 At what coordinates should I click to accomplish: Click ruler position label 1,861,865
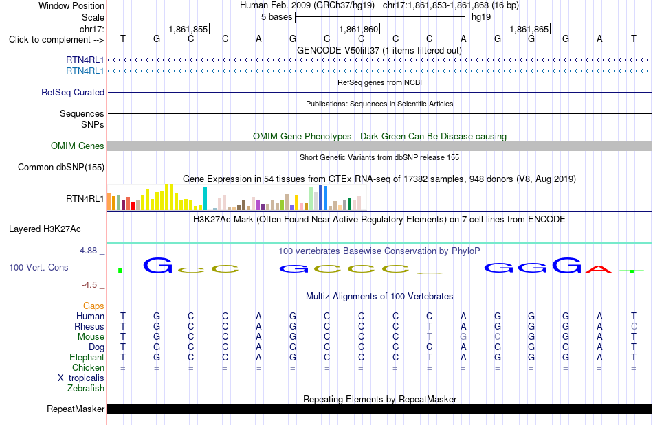529,29
